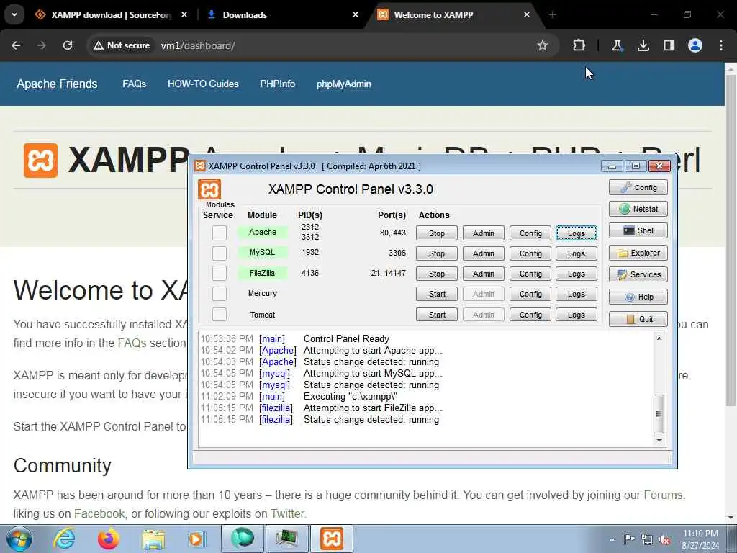Open Help in the XAMPP Control Panel
The image size is (737, 553).
click(638, 297)
